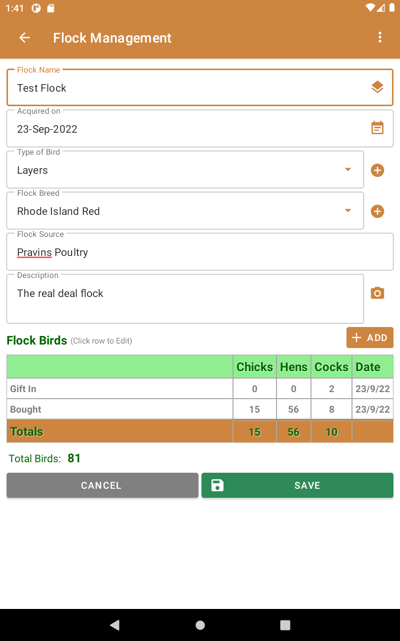Save the flock details
This screenshot has width=400, height=641.
pos(297,485)
